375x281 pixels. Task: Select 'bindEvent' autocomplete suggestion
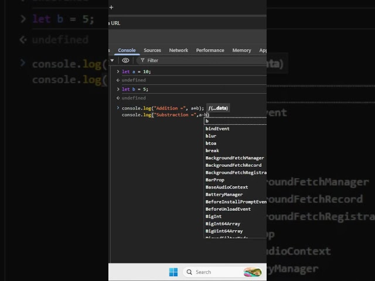pyautogui.click(x=235, y=129)
